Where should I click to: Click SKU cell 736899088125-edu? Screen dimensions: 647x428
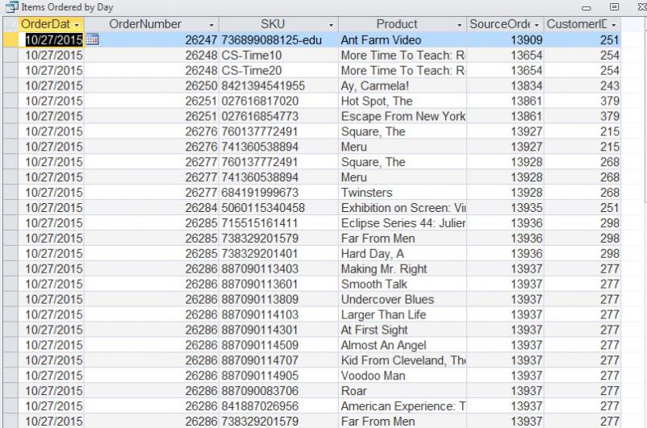(x=278, y=40)
